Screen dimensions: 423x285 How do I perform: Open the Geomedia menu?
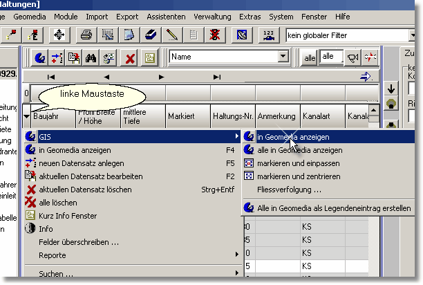30,17
